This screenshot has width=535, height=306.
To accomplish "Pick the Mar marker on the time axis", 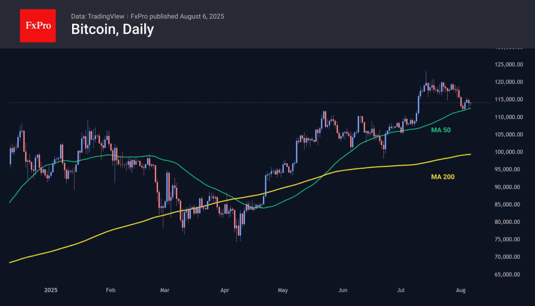I will coord(165,290).
